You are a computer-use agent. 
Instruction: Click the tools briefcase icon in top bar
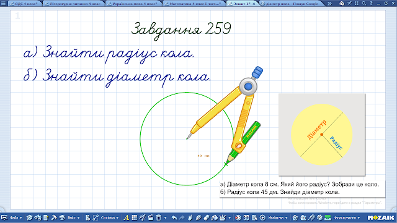[x=342, y=3]
